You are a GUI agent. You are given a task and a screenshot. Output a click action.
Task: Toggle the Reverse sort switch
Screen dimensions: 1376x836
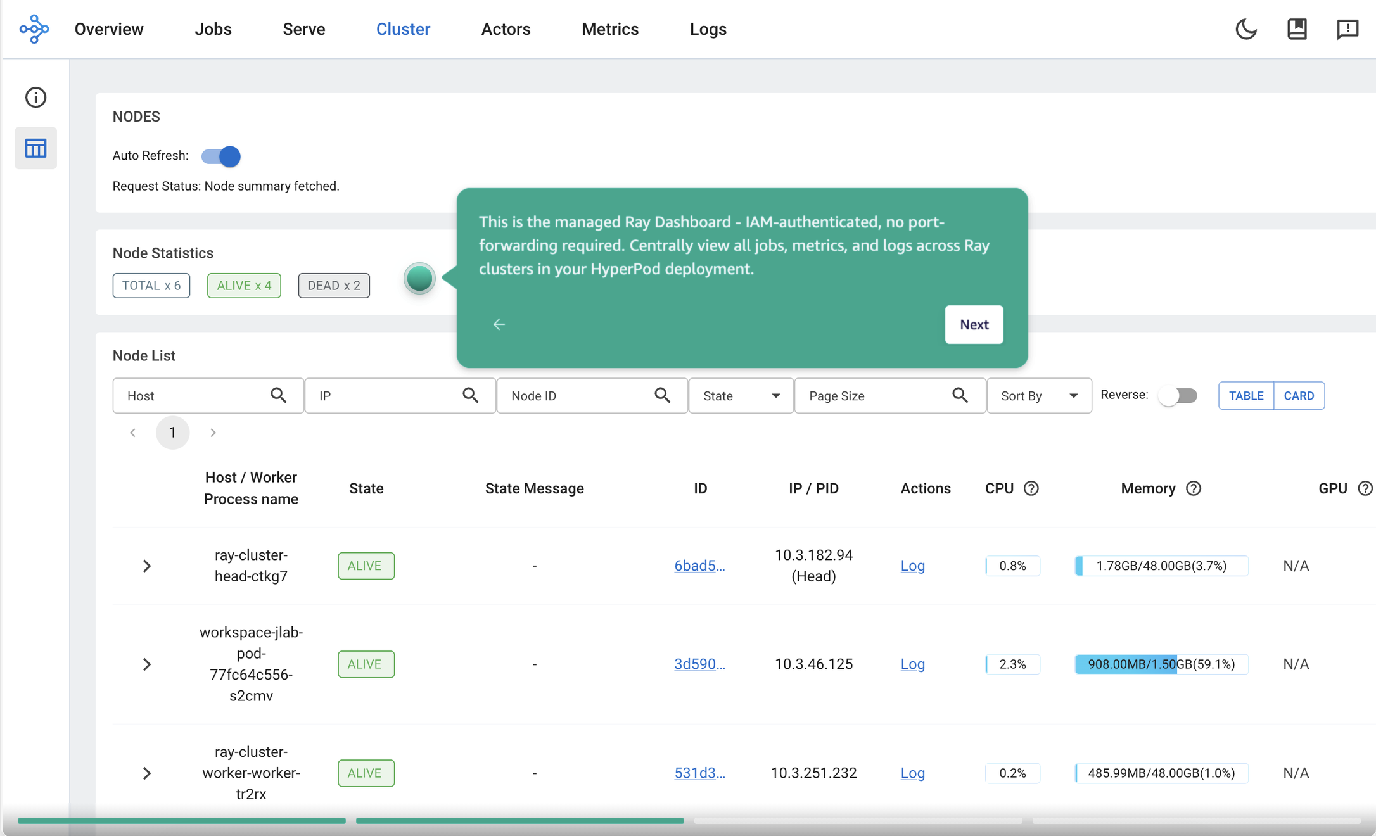click(1178, 396)
